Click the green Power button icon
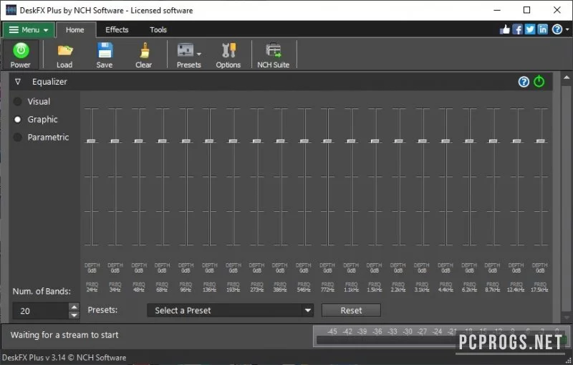Viewport: 573px width, 365px height. [21, 50]
